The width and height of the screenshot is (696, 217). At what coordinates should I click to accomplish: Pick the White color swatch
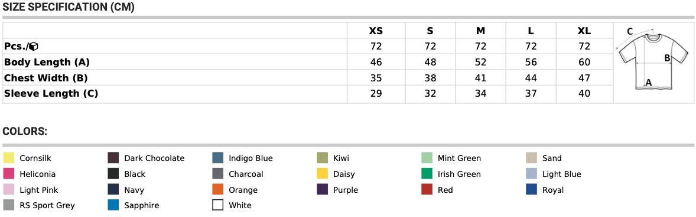pyautogui.click(x=218, y=205)
